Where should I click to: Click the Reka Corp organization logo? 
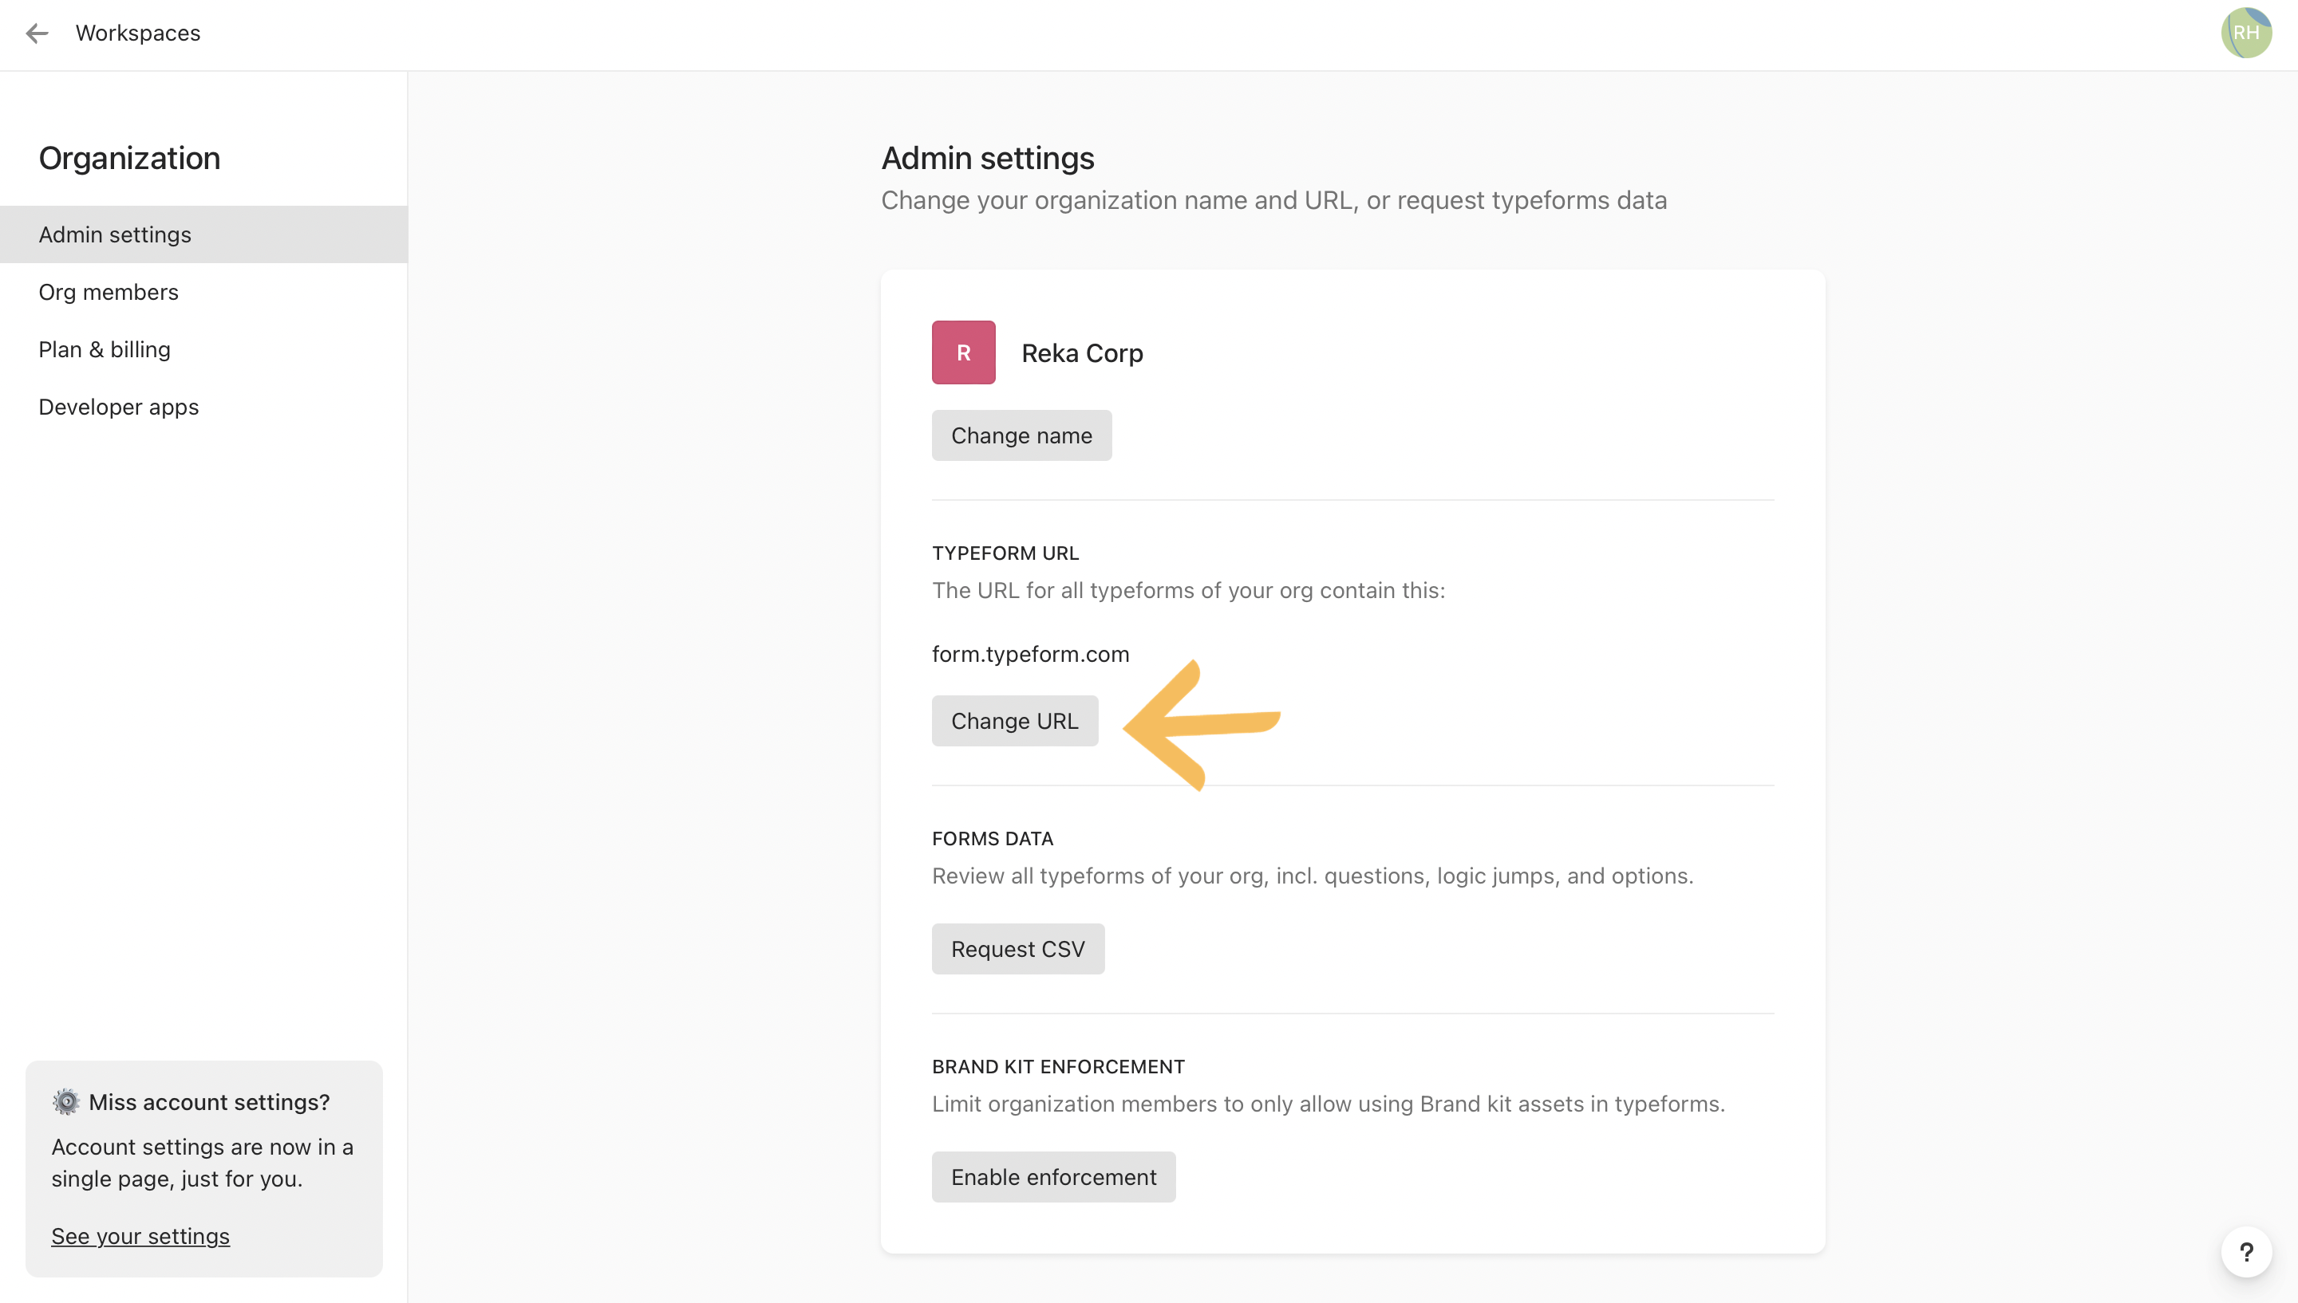(x=963, y=352)
